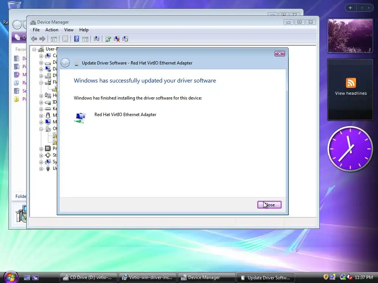The width and height of the screenshot is (378, 283).
Task: Click the round back arrow in Update Driver dialog
Action: pos(65,63)
